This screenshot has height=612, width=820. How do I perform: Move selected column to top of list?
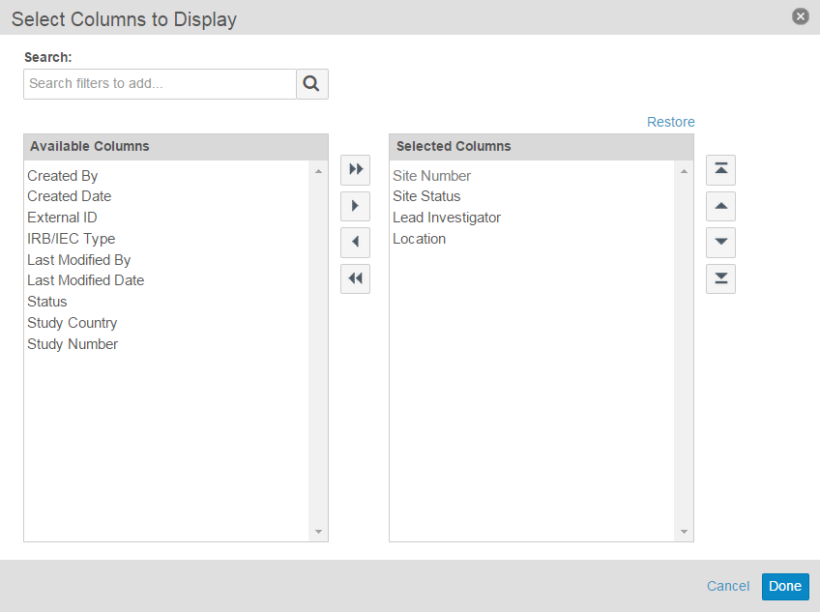pos(720,170)
